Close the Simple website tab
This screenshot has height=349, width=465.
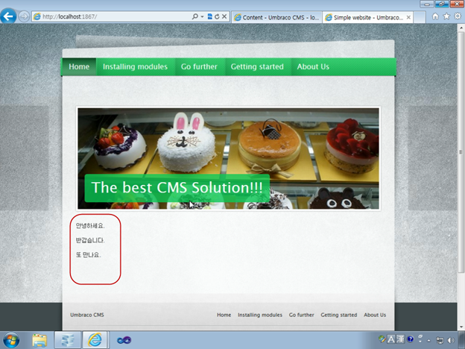pyautogui.click(x=408, y=17)
